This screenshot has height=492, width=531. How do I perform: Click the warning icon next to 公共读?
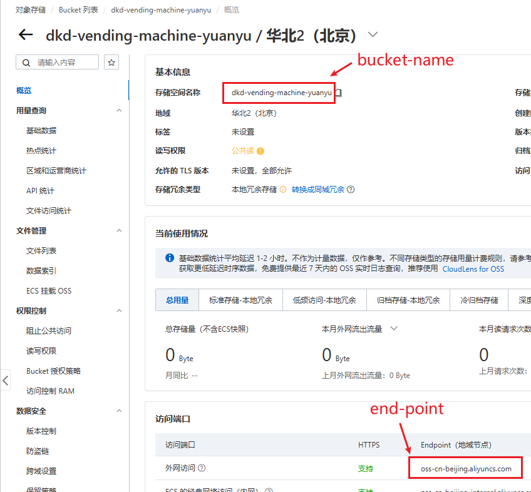coord(260,151)
